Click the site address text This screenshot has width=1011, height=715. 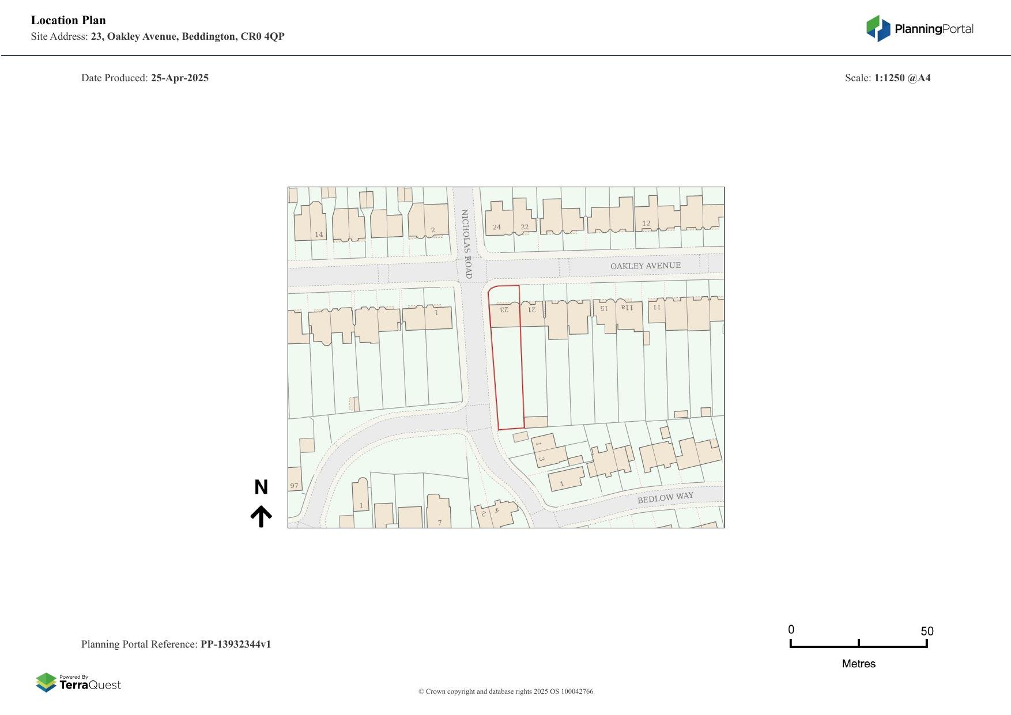tap(187, 36)
